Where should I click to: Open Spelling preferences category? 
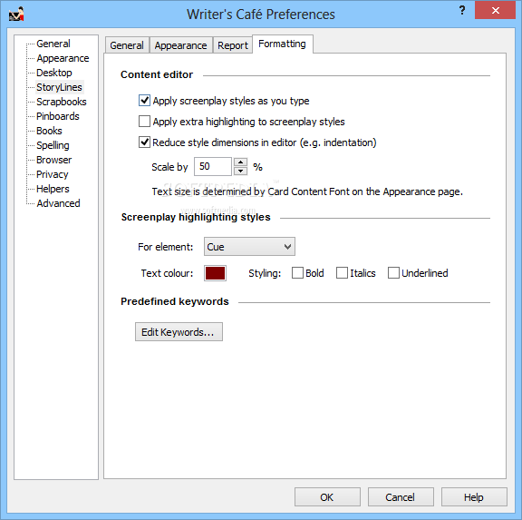(x=53, y=145)
